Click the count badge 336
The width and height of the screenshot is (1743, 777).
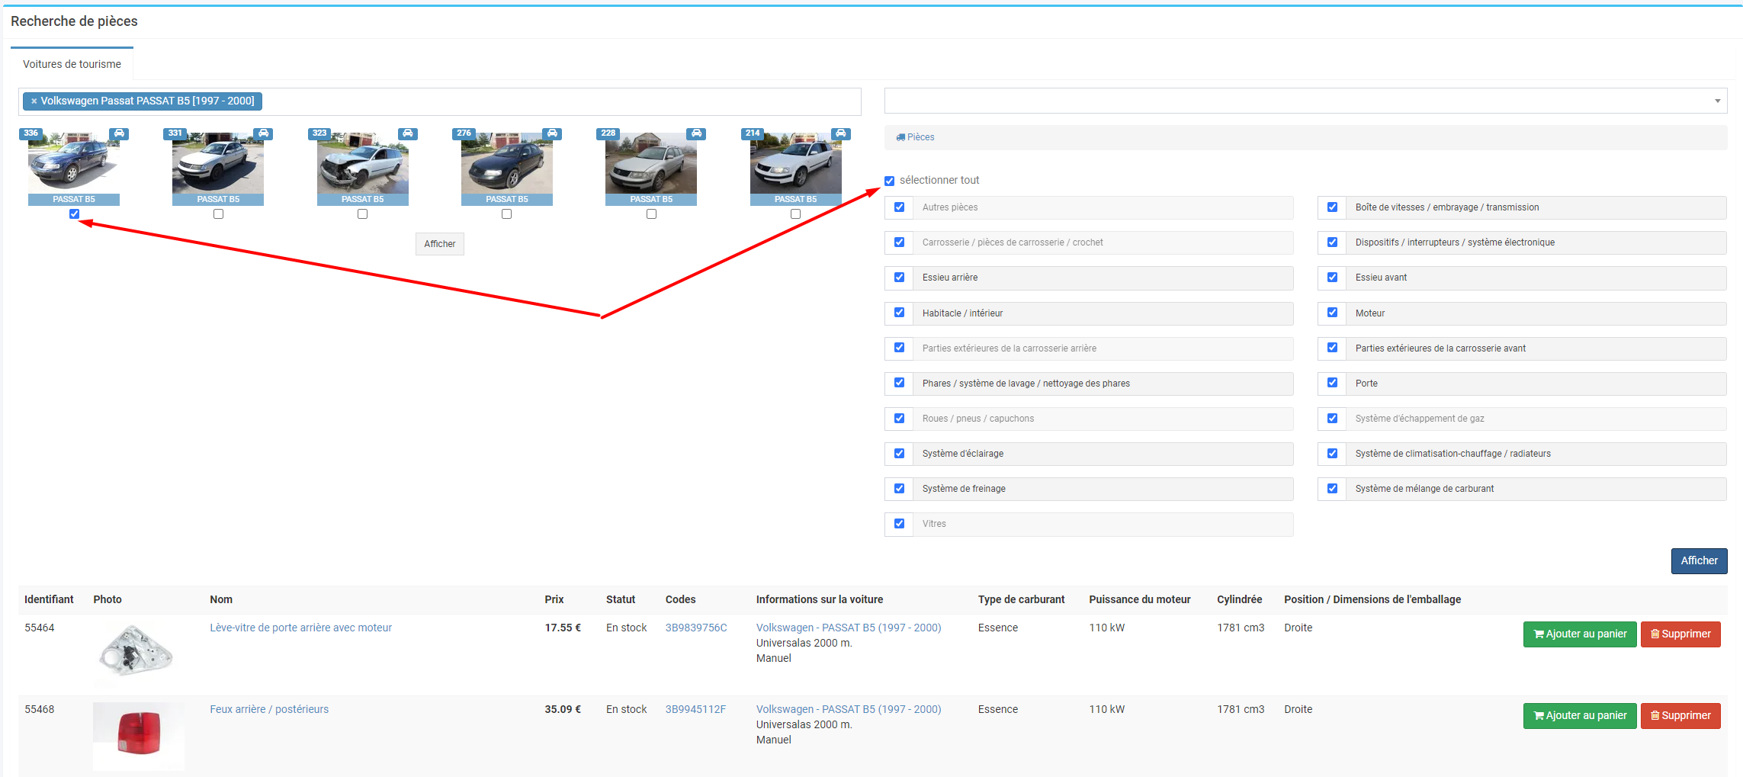click(x=30, y=133)
